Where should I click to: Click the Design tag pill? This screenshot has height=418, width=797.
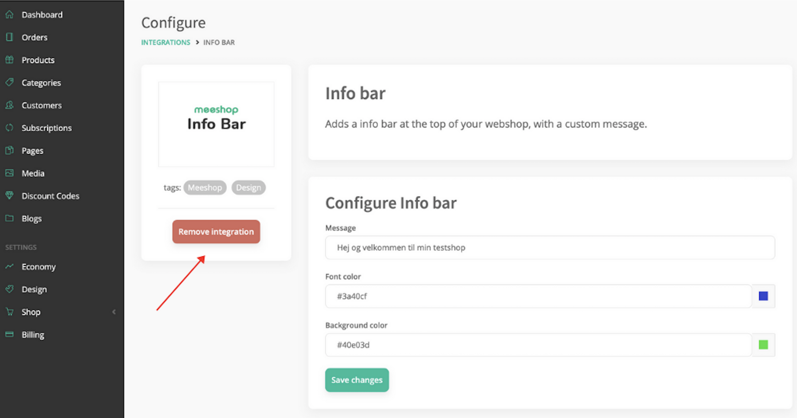click(249, 188)
